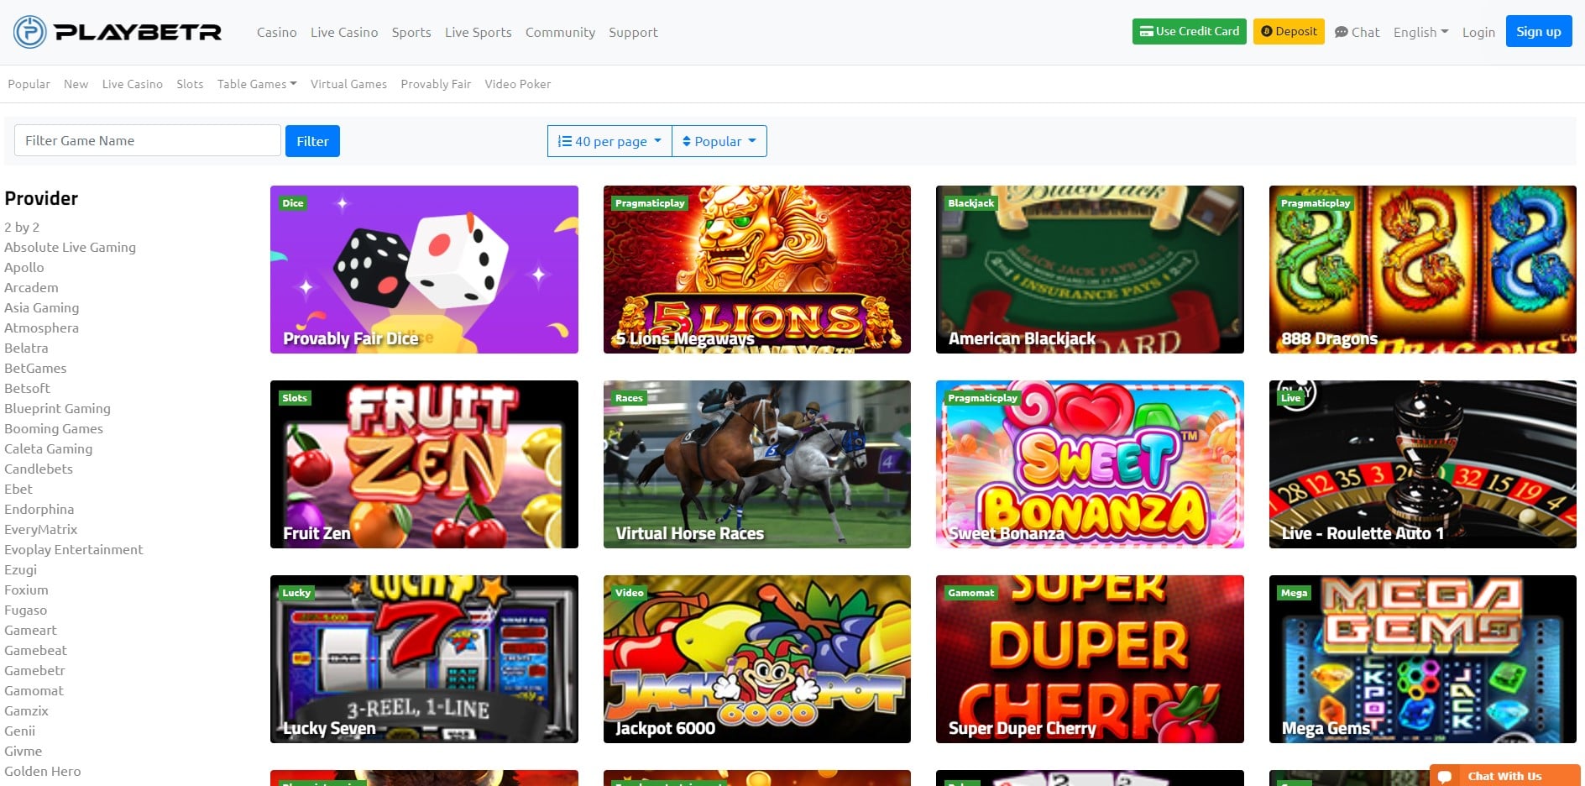Go to Casino in main navigation

(x=277, y=32)
